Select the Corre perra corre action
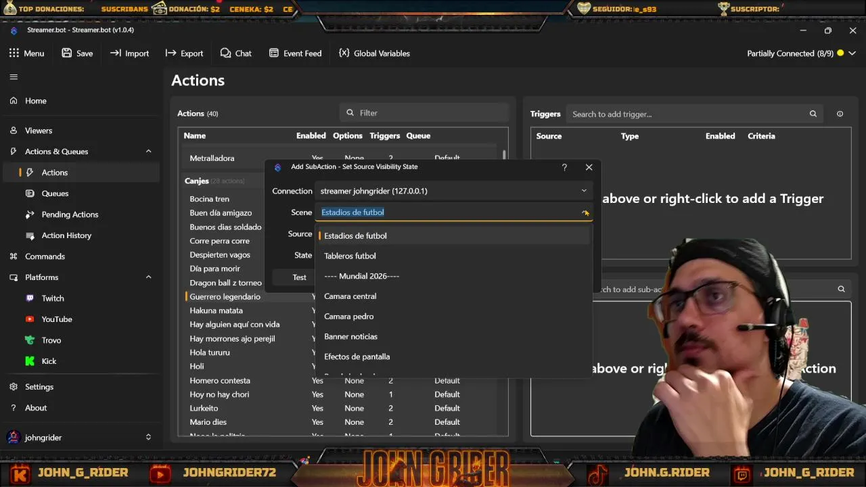 coord(220,241)
